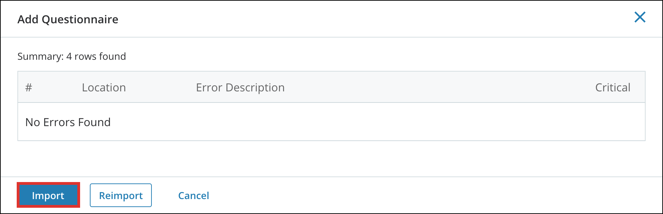Select the No Errors Found row
The width and height of the screenshot is (663, 214).
(68, 122)
